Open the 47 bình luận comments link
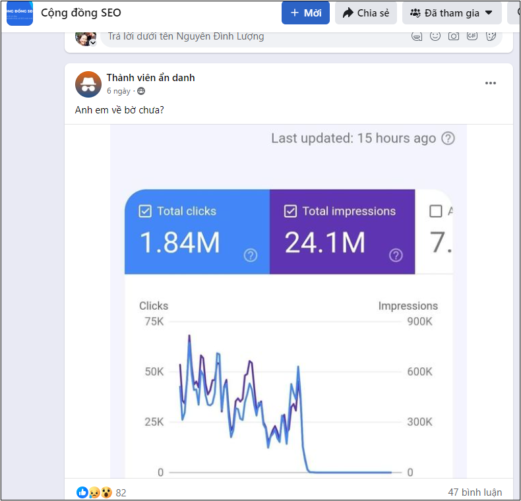521x501 pixels. click(474, 492)
